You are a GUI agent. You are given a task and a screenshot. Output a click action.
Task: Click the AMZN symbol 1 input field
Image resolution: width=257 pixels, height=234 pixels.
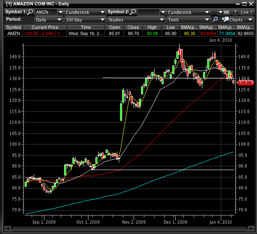coord(46,12)
